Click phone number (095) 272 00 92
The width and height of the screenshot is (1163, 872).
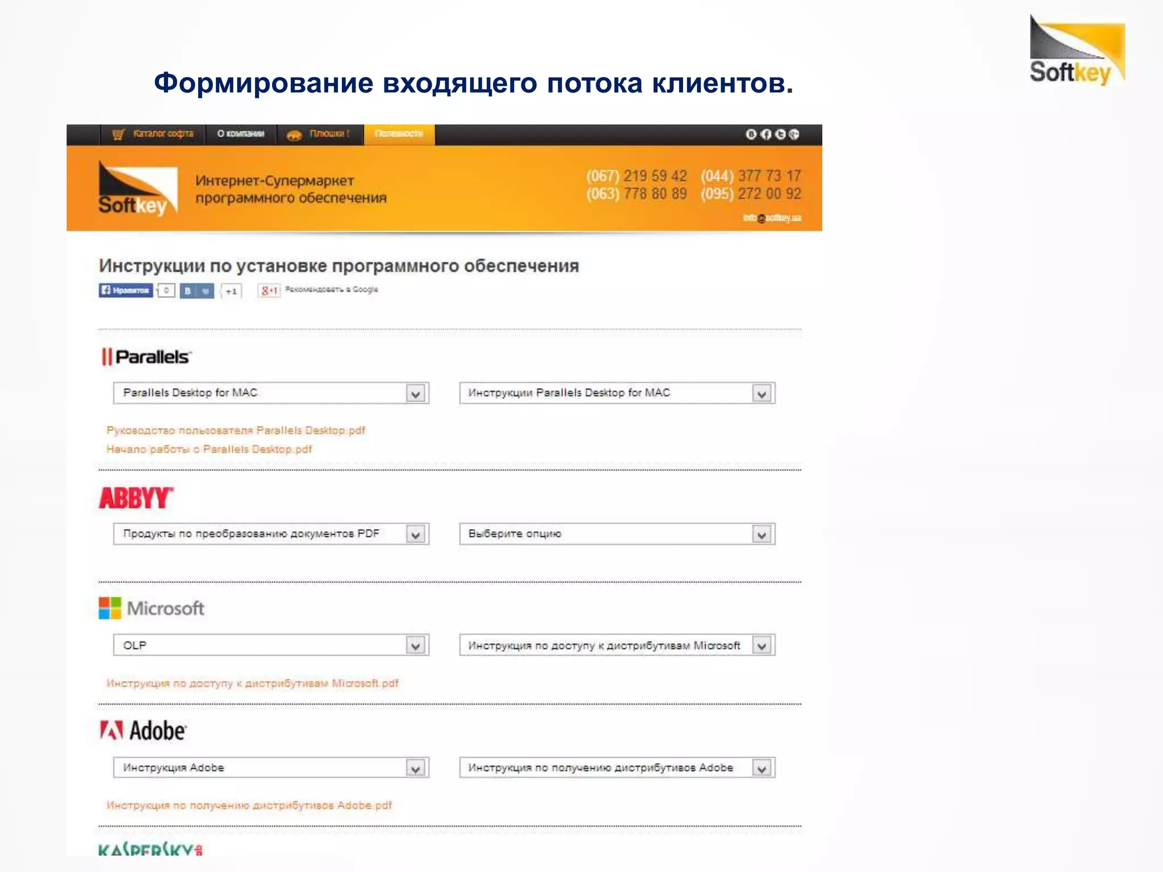click(x=751, y=194)
